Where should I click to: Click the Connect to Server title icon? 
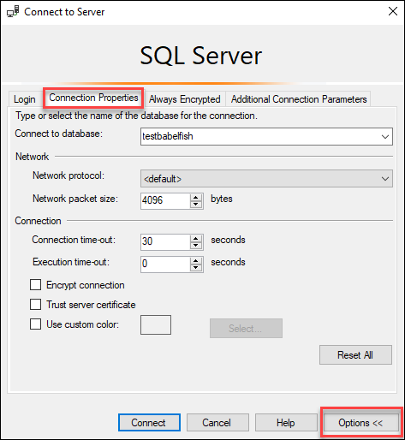tap(13, 12)
